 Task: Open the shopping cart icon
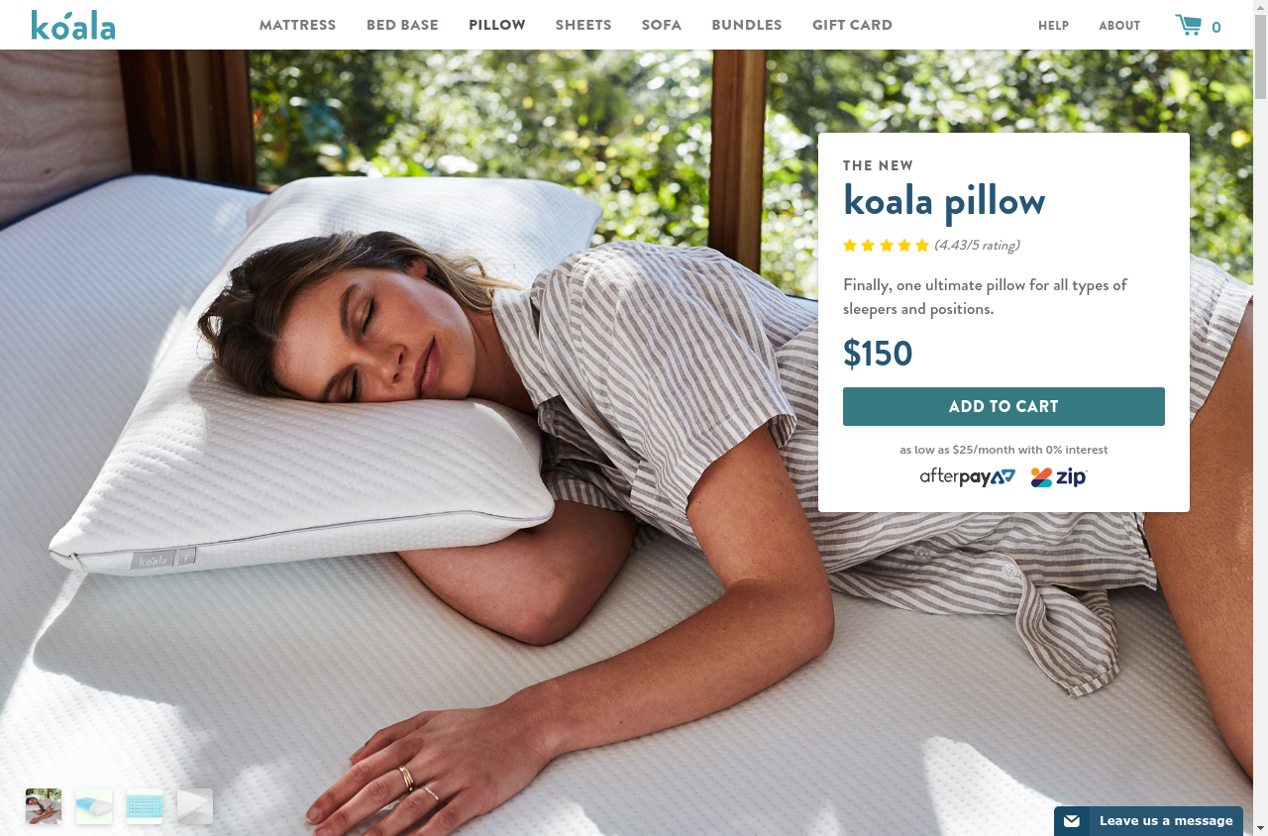coord(1188,25)
